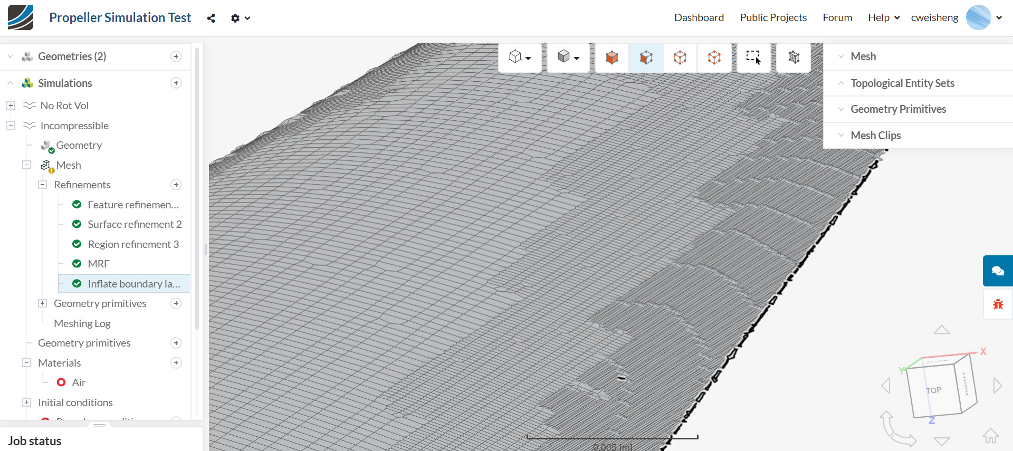Screen dimensions: 1013x451
Task: Click the mesh cube viewer toolbar icon
Action: click(794, 57)
